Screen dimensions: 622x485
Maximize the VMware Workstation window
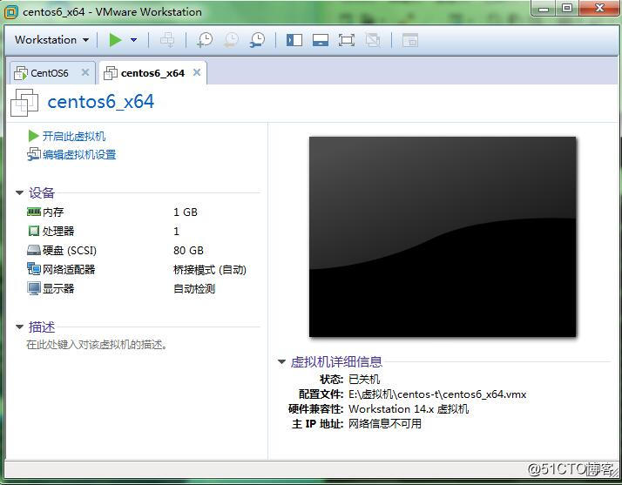[567, 9]
